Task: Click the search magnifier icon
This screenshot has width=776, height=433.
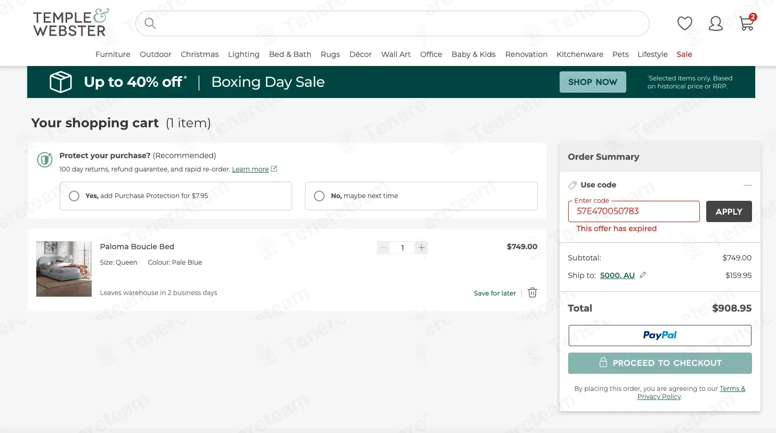Action: (x=150, y=23)
